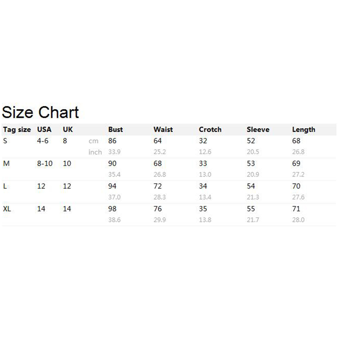Click the waist value 29.9 inches for XL
This screenshot has height=338, width=338.
coord(160,220)
